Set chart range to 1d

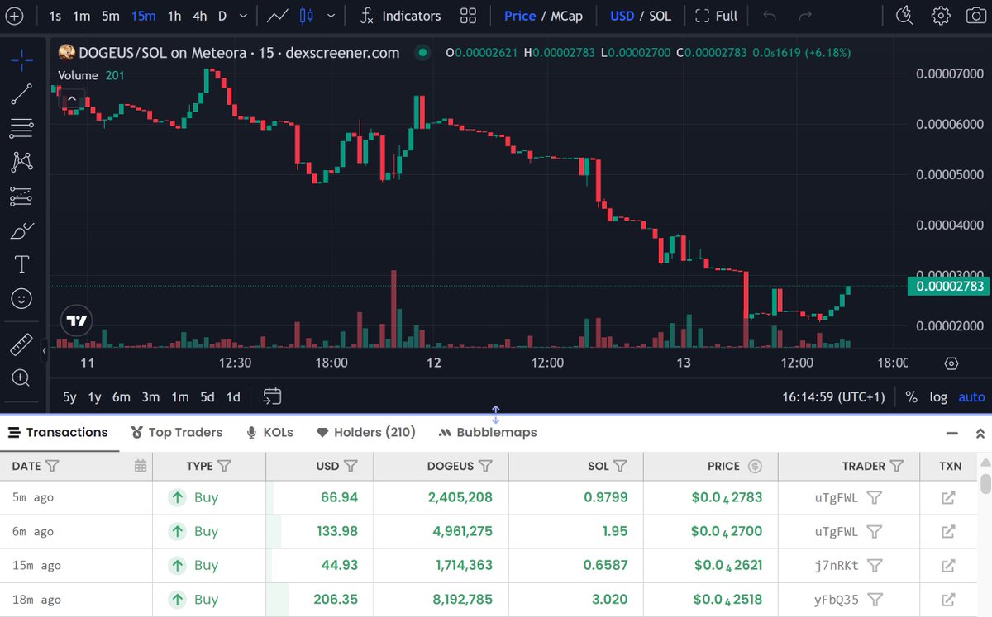pos(233,396)
